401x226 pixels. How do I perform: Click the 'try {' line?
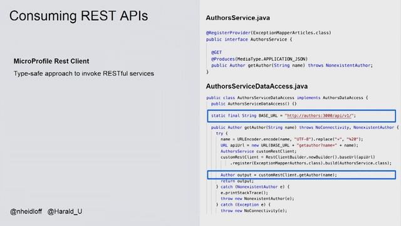[x=222, y=134]
